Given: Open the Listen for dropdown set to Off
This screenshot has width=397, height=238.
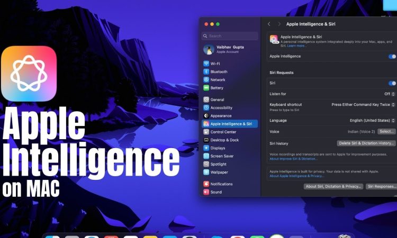Looking at the screenshot, I should tap(390, 94).
